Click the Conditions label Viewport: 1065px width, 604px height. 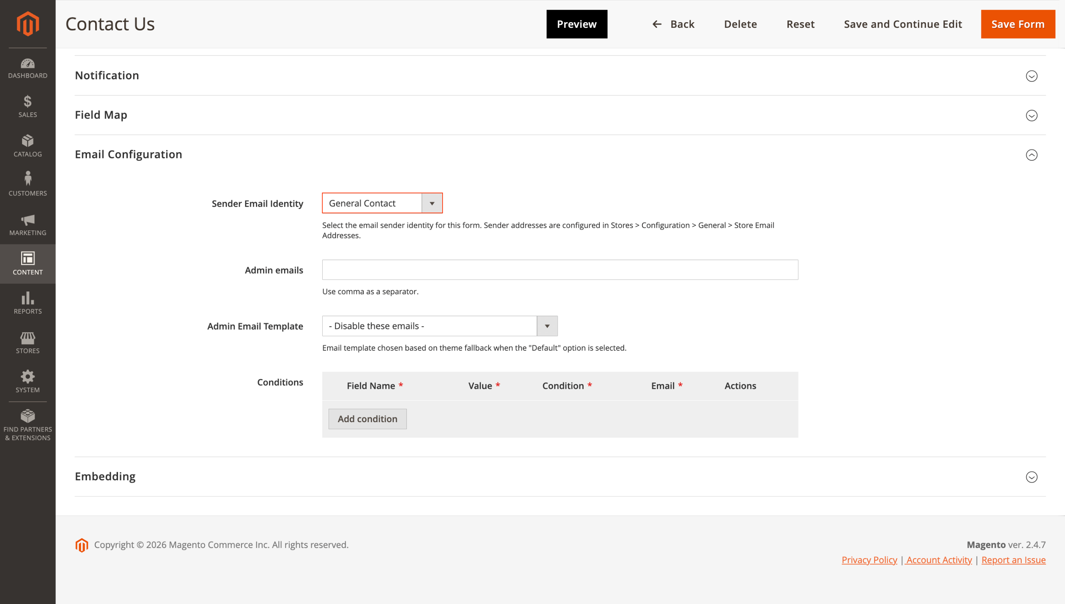point(280,382)
